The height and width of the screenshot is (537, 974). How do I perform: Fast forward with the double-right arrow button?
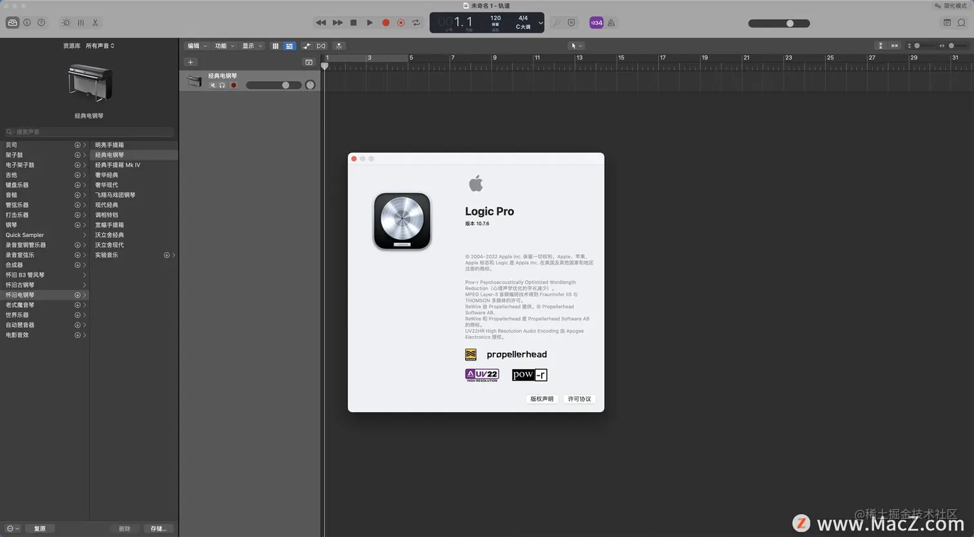coord(337,23)
